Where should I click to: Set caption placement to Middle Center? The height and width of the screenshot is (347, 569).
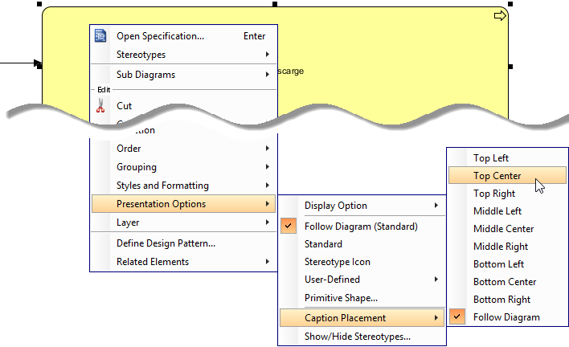click(503, 229)
